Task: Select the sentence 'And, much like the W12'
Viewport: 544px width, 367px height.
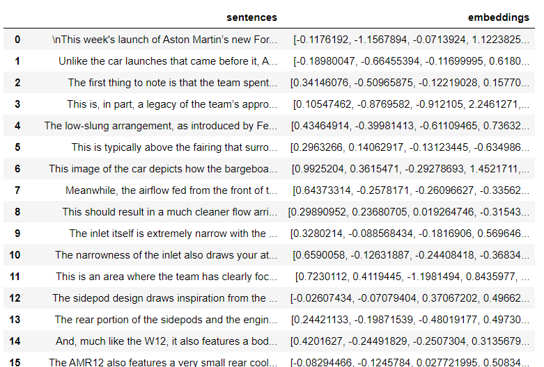Action: pyautogui.click(x=167, y=341)
